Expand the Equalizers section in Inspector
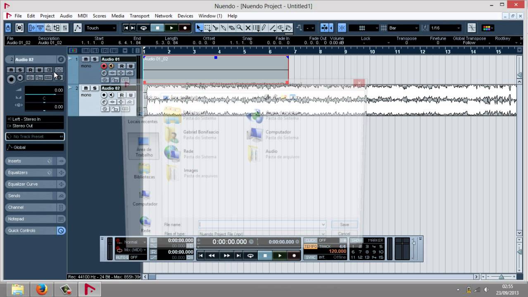 30,172
